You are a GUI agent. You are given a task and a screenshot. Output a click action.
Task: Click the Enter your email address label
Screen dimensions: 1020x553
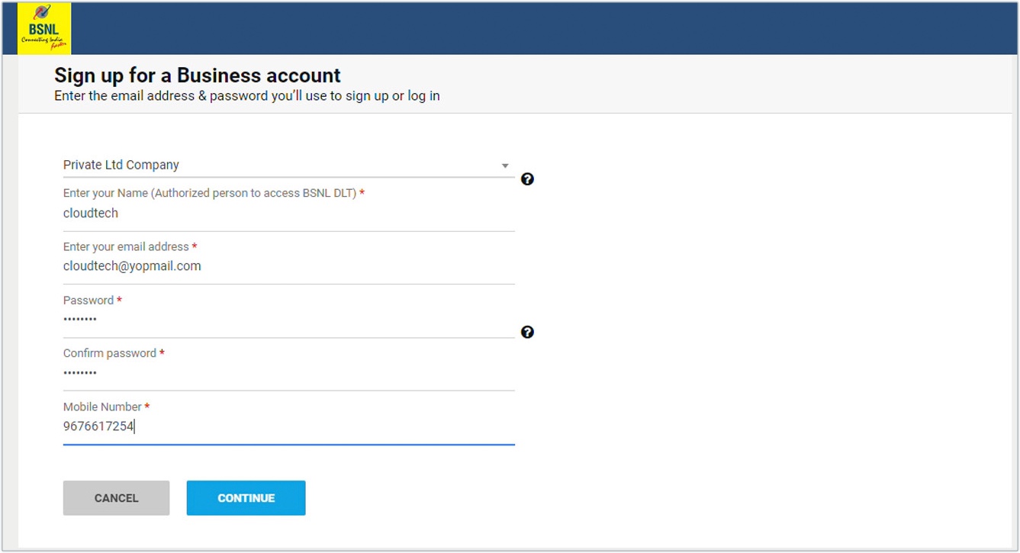point(125,246)
